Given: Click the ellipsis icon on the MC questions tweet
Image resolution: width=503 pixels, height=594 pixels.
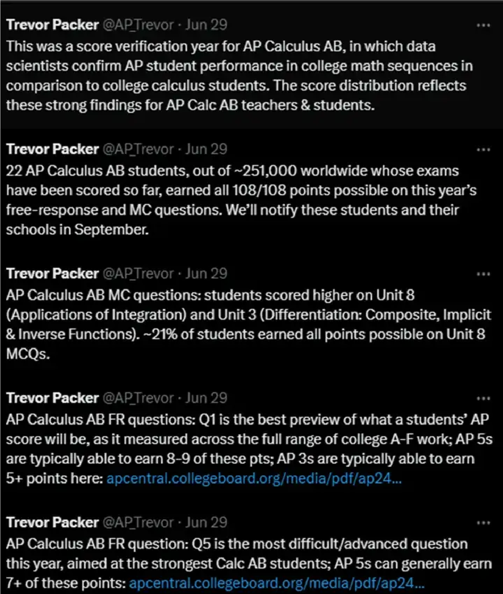Looking at the screenshot, I should [x=483, y=274].
